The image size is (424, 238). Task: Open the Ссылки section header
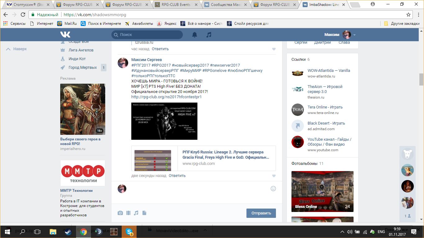coord(300,59)
